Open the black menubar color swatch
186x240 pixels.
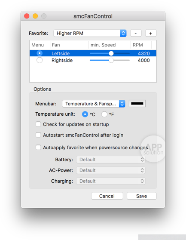click(137, 104)
